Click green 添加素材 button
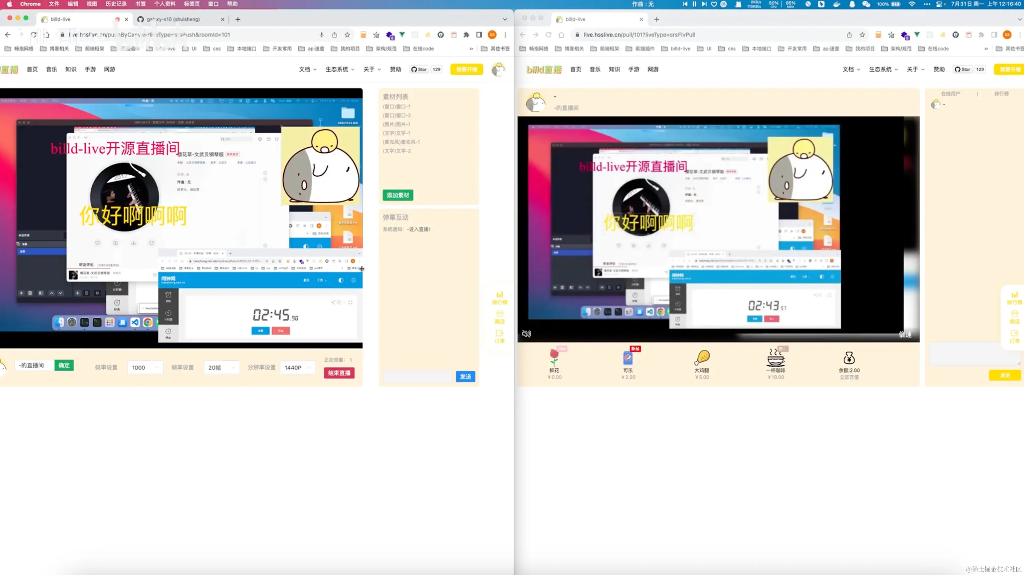The height and width of the screenshot is (575, 1024). (x=398, y=195)
